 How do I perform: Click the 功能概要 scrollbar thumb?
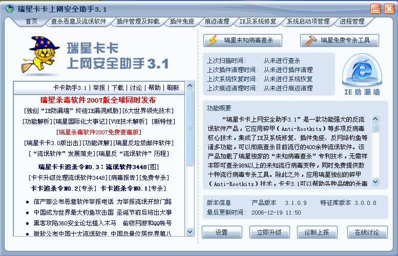[x=375, y=127]
